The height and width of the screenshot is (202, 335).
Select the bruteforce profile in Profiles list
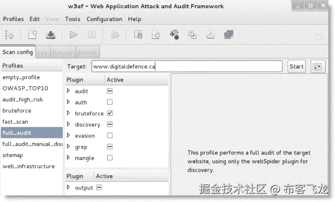tap(32, 111)
